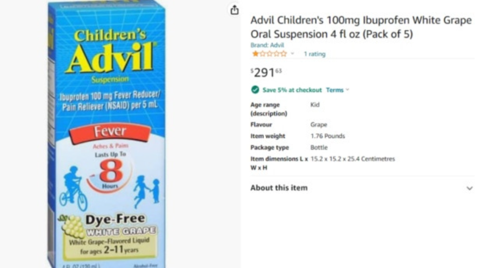This screenshot has height=268, width=483.
Task: Click the $291.63 price
Action: [x=266, y=72]
